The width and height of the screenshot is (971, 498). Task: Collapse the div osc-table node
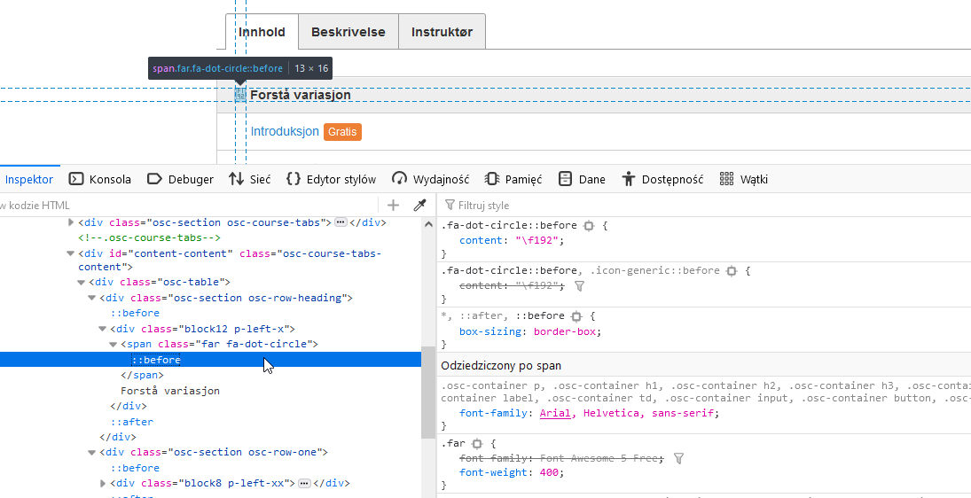[82, 283]
